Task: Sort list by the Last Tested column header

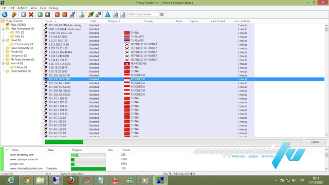Action: 218,21
